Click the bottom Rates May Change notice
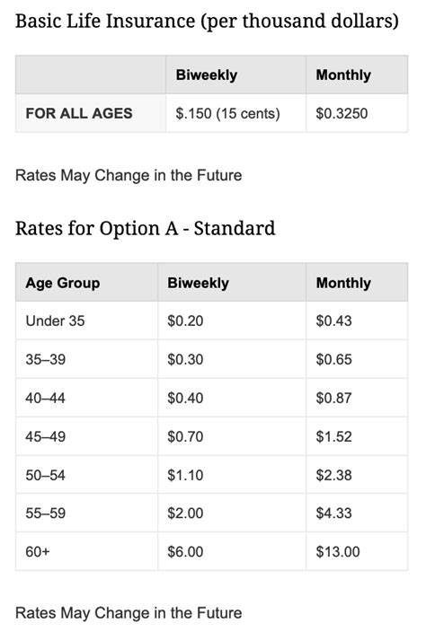This screenshot has height=632, width=426. [129, 613]
